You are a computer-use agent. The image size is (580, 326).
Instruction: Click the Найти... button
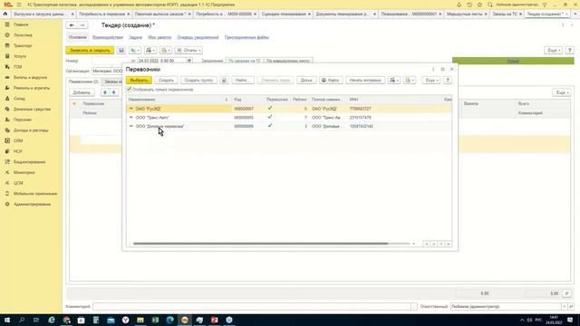click(243, 81)
